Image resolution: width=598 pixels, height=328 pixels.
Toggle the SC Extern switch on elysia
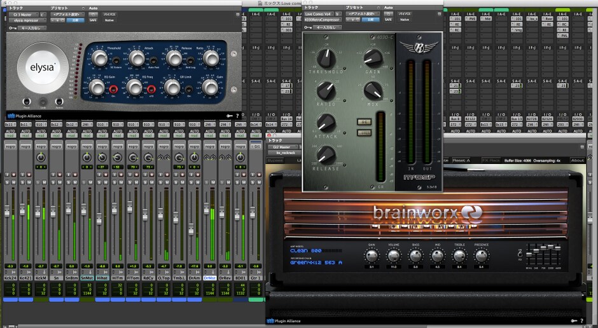click(x=116, y=60)
